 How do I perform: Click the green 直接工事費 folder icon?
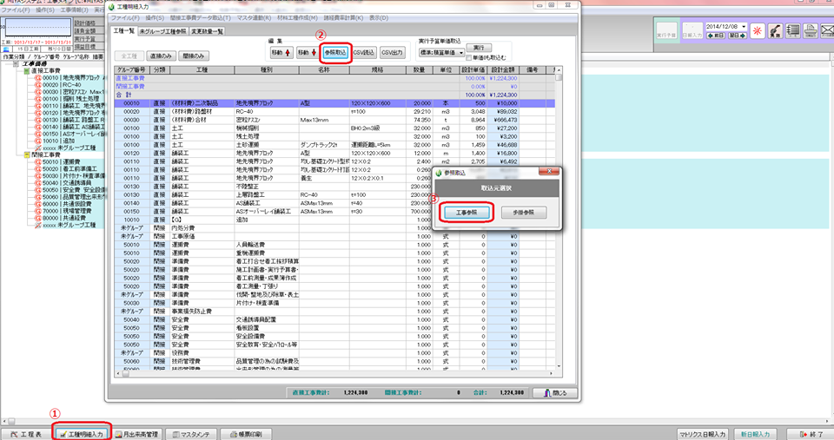point(27,70)
